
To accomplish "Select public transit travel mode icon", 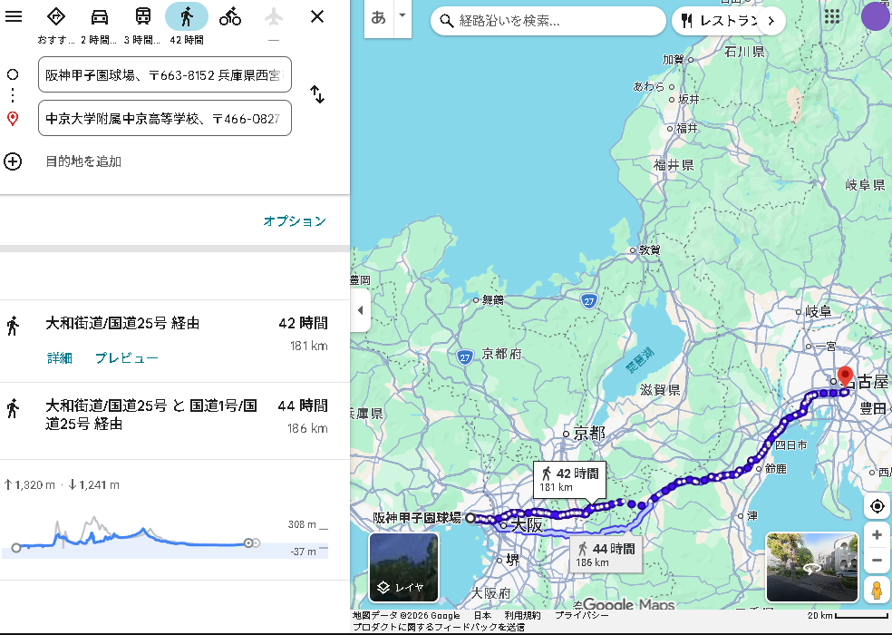I will coord(143,16).
